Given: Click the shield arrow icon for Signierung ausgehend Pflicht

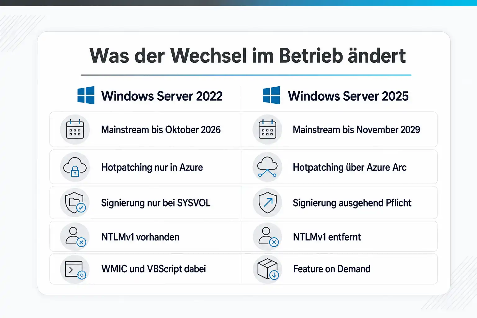Looking at the screenshot, I should pos(267,202).
